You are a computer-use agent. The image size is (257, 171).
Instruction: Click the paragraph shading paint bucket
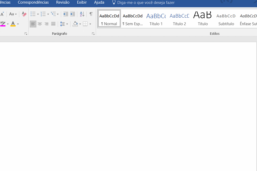[x=75, y=24]
